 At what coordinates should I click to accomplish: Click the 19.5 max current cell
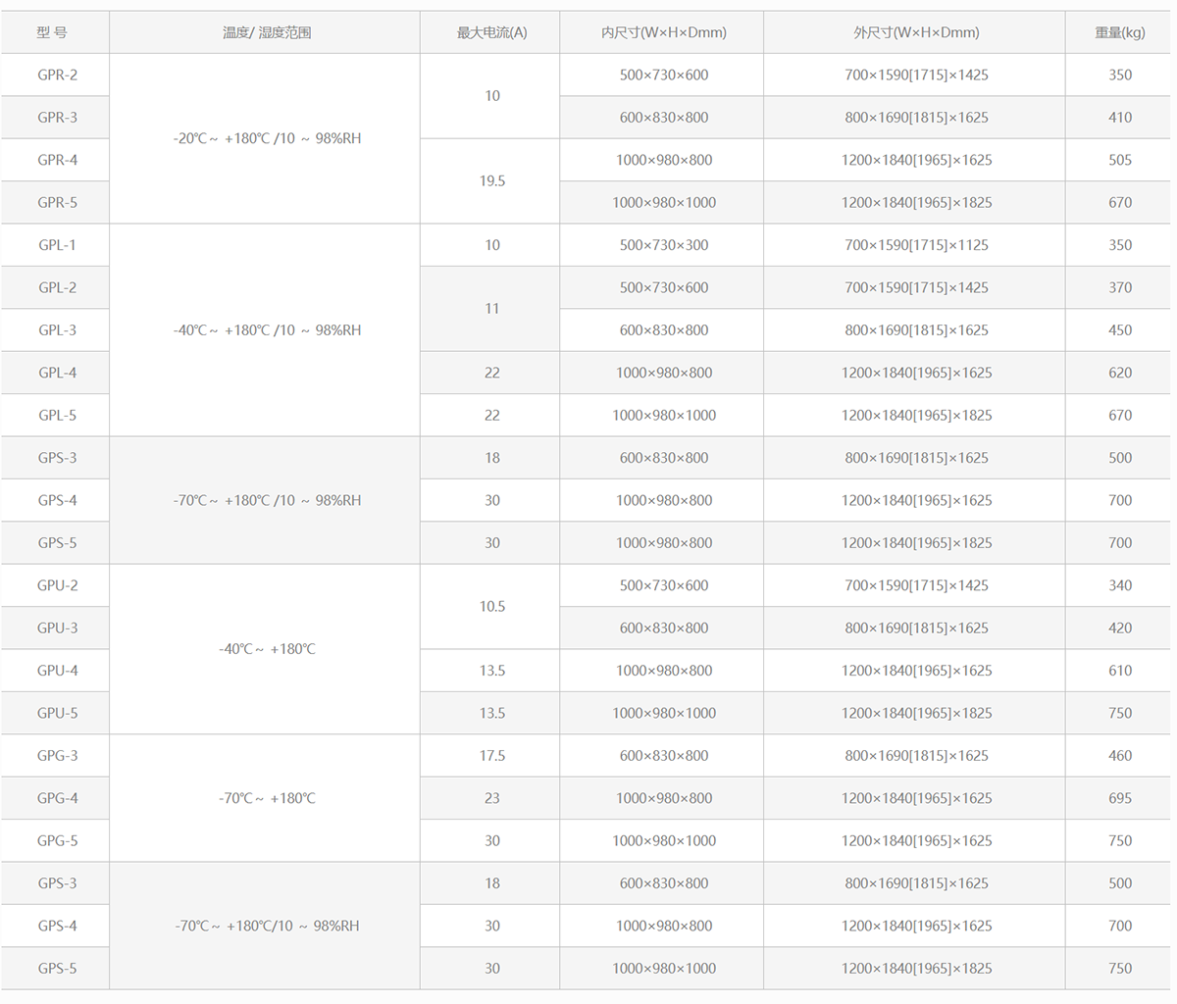(491, 181)
